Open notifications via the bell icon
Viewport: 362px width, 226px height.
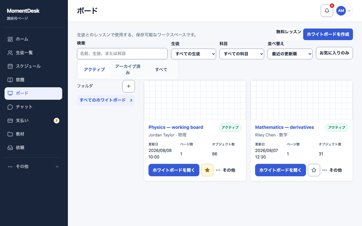tap(327, 11)
